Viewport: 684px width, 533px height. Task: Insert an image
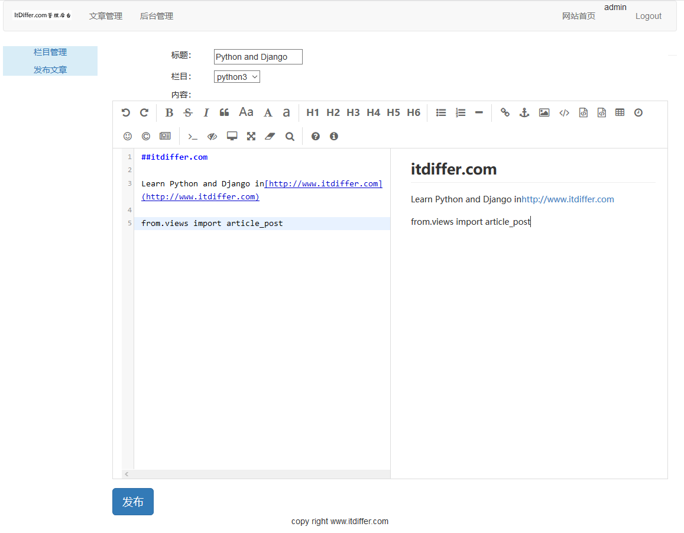[x=544, y=112]
